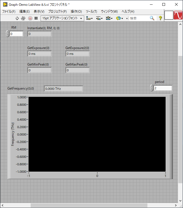Viewport: 183px width, 208px height.
Task: Open the ツール(T) menu
Action: (91, 12)
